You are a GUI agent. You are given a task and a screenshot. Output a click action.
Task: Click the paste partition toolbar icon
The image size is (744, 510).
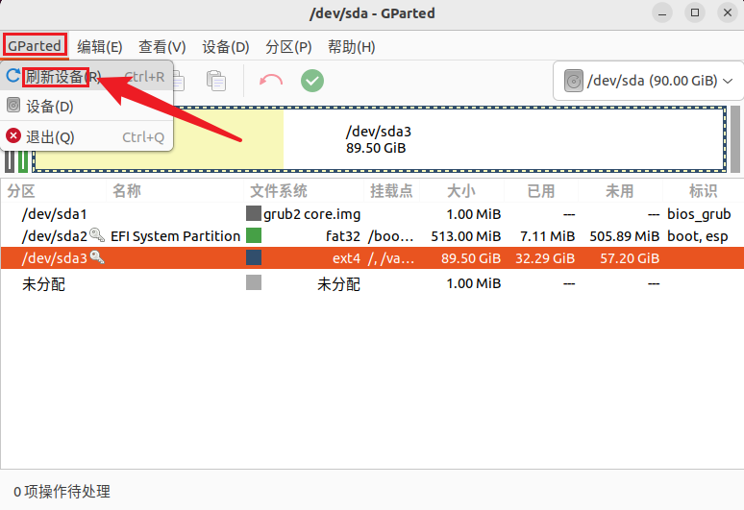(x=216, y=81)
